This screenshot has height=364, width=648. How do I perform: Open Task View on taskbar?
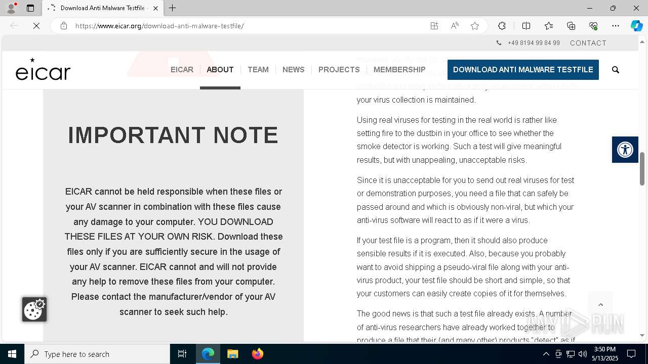182,354
